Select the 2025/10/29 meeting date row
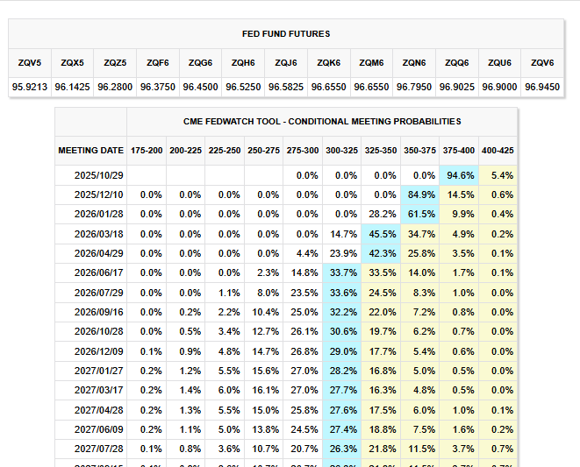Screen dimensions: 580x467 click(x=99, y=175)
